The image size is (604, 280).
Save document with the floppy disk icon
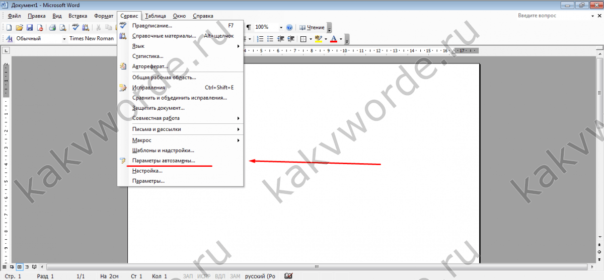(29, 27)
